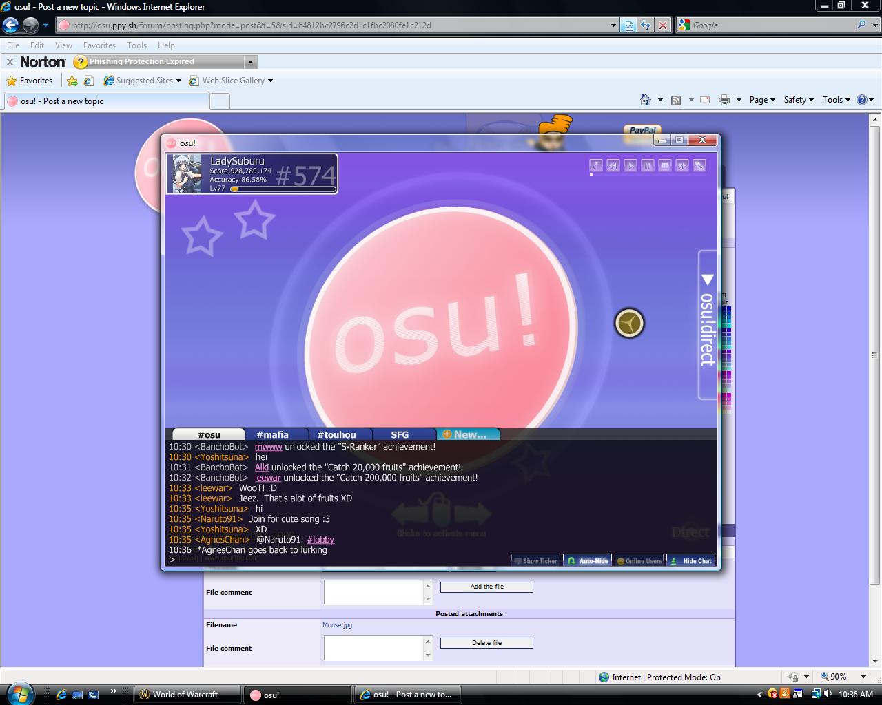The height and width of the screenshot is (705, 882).
Task: Click the tag icon in osu! jukebox
Action: (x=699, y=165)
